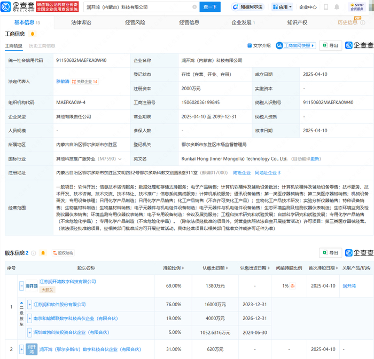Open the 知彼阿尔法 assistant
Viewport: 374px width, 359px height.
click(248, 7)
